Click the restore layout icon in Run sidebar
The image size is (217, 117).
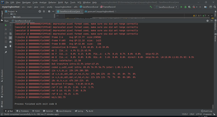(x=6, y=47)
